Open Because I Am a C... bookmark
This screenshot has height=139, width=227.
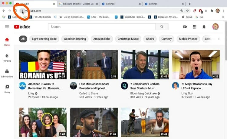(x=166, y=17)
